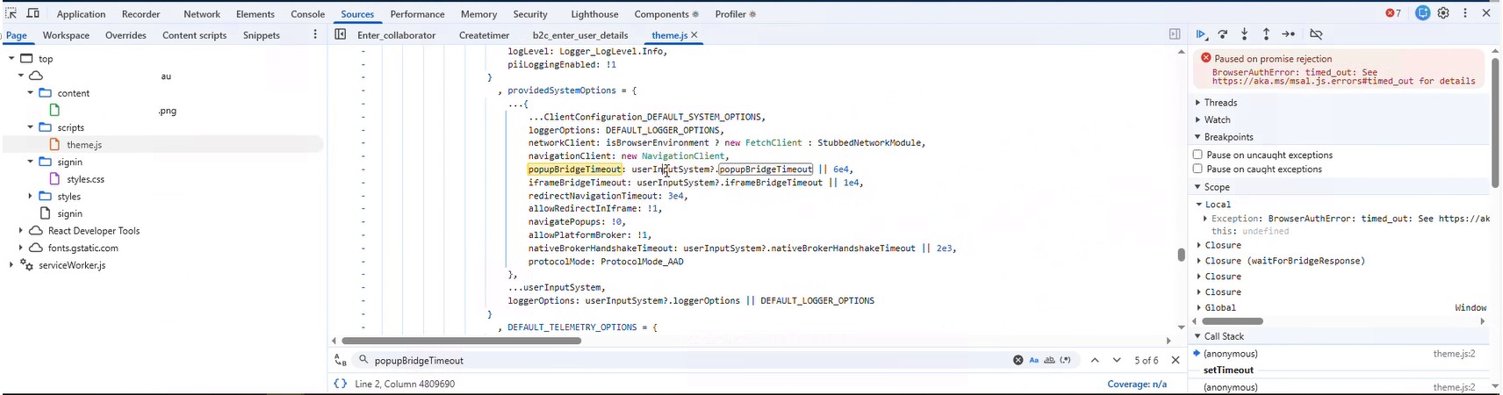This screenshot has width=1503, height=395.
Task: Collapse the top frame tree node
Action: tap(11, 59)
